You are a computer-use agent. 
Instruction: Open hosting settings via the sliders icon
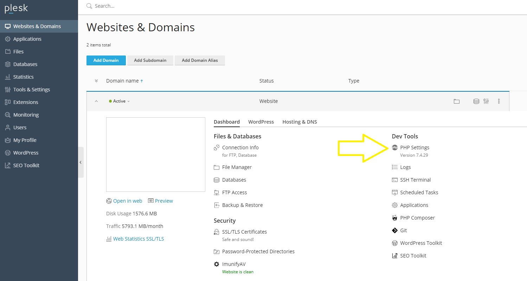pos(486,101)
